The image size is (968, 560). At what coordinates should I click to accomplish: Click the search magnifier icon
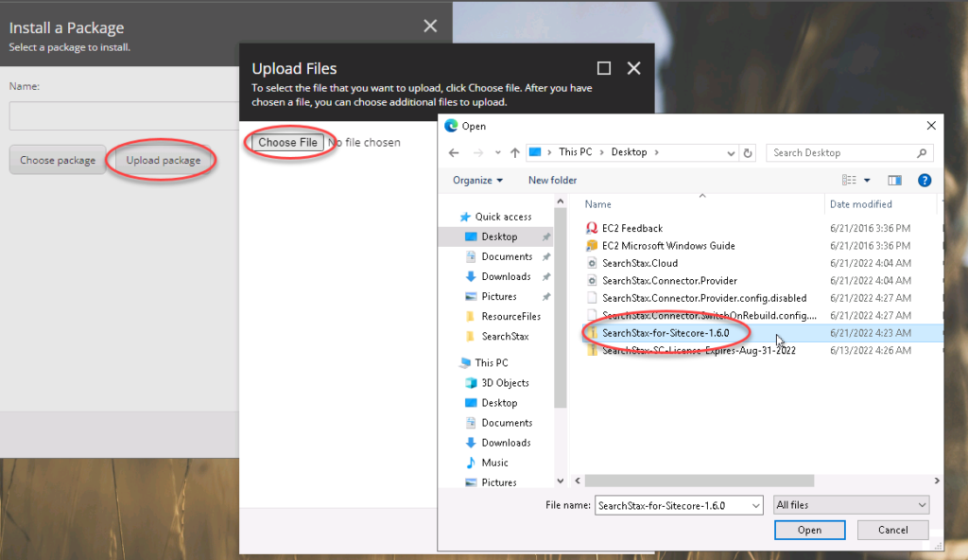click(922, 152)
